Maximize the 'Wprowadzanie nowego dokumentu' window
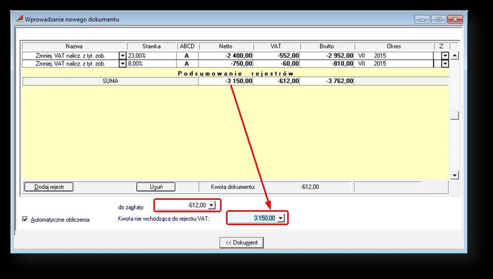The height and width of the screenshot is (279, 493). click(x=439, y=19)
